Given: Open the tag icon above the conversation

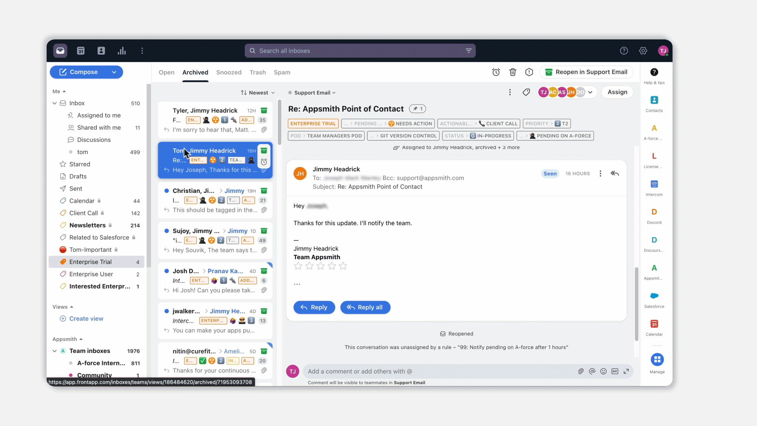Looking at the screenshot, I should [526, 92].
